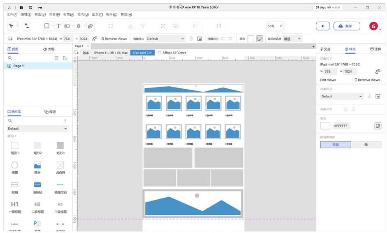The height and width of the screenshot is (233, 387).
Task: Open the 文件(F) menu
Action: coord(12,14)
